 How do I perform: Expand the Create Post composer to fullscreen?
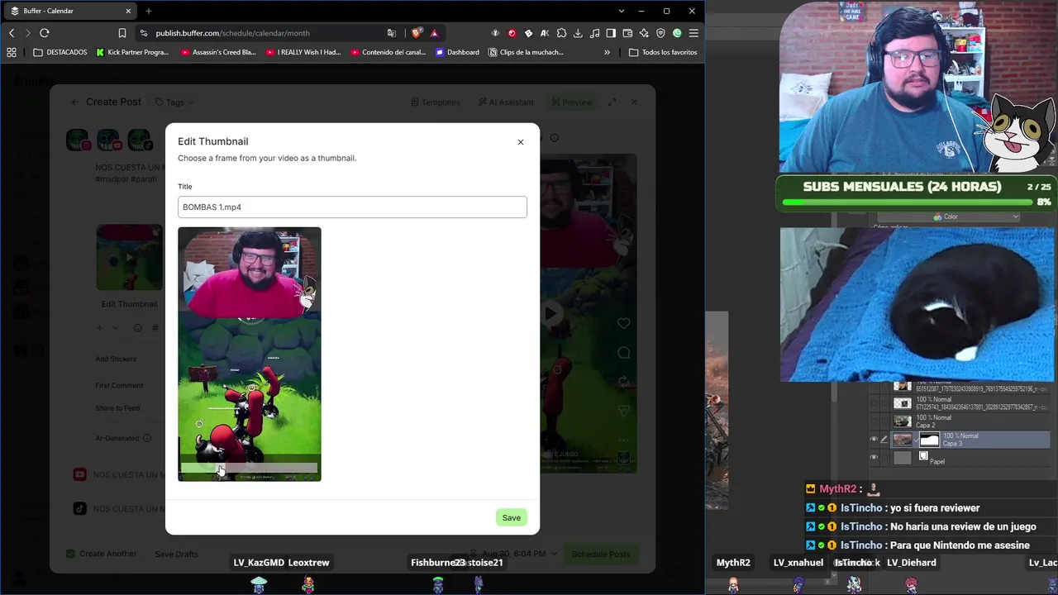[x=612, y=102]
